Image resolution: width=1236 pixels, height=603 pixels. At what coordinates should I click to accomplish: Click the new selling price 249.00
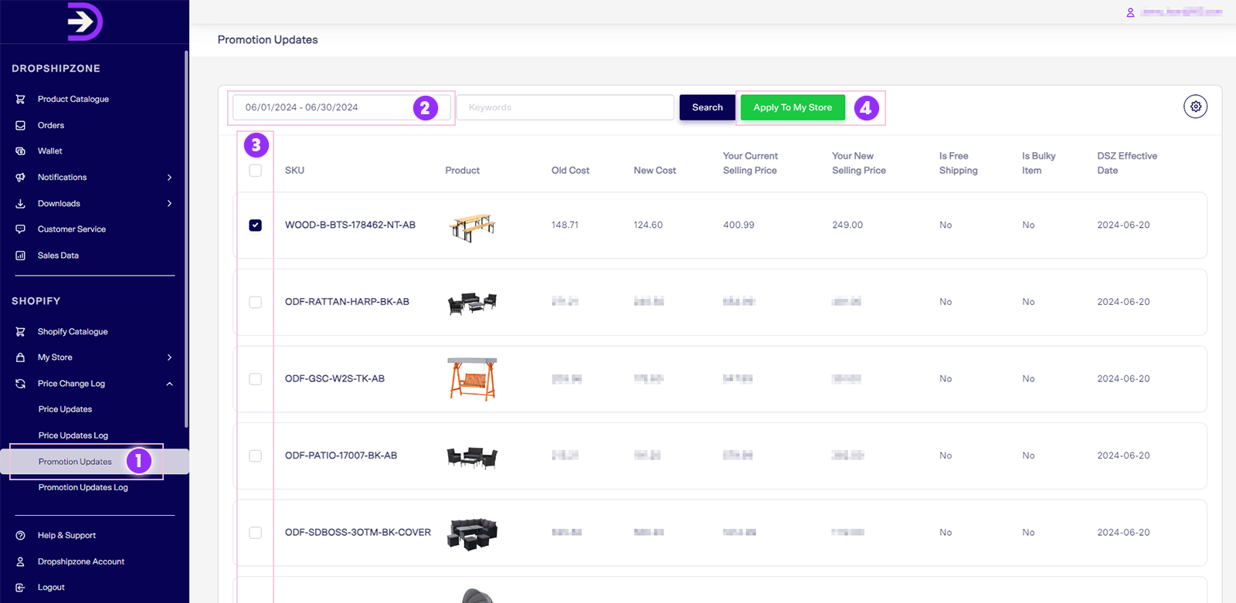(847, 225)
